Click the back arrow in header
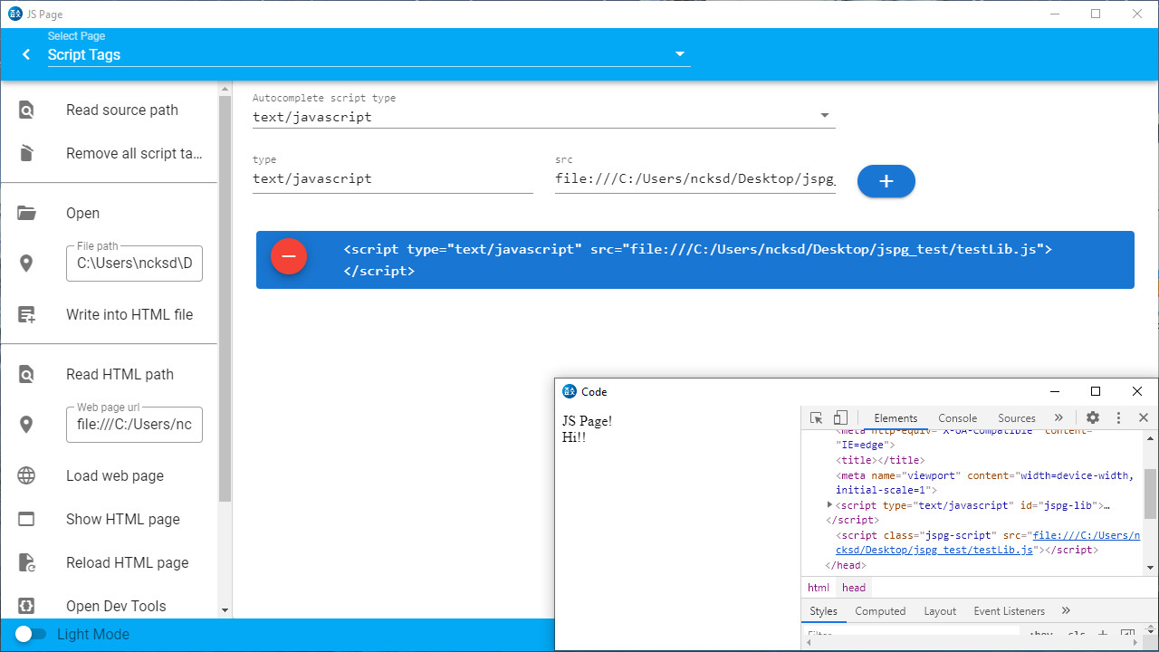Screen dimensions: 1159x652 pyautogui.click(x=26, y=54)
